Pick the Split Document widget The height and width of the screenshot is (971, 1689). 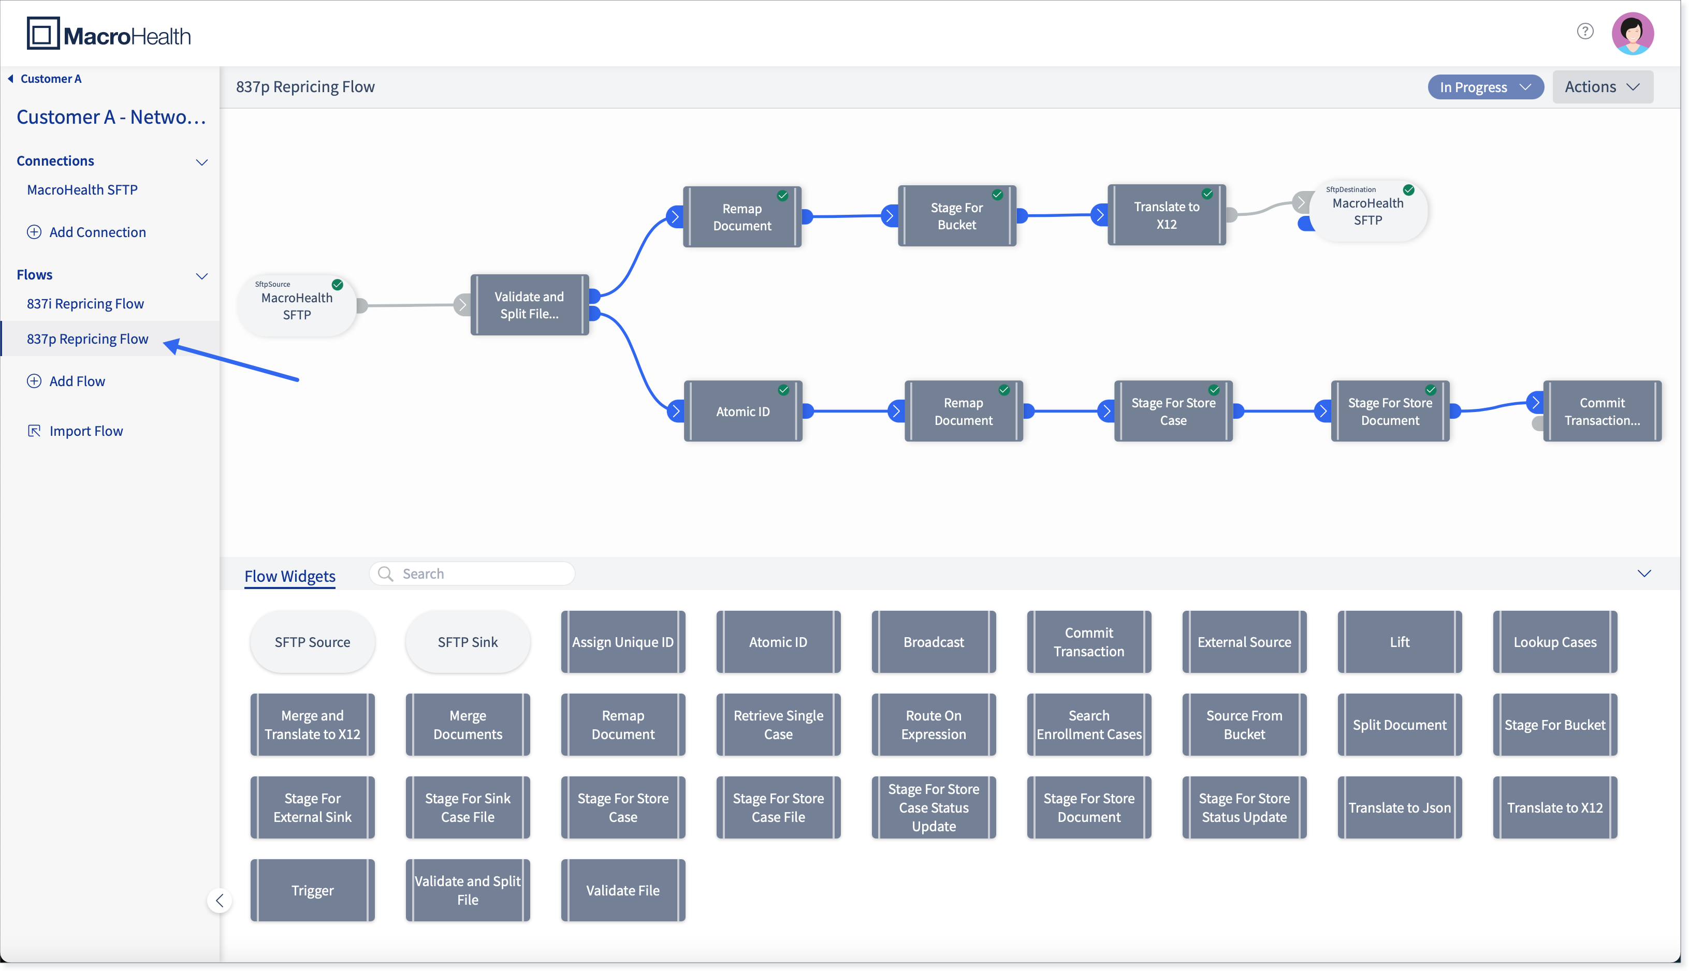(x=1400, y=724)
